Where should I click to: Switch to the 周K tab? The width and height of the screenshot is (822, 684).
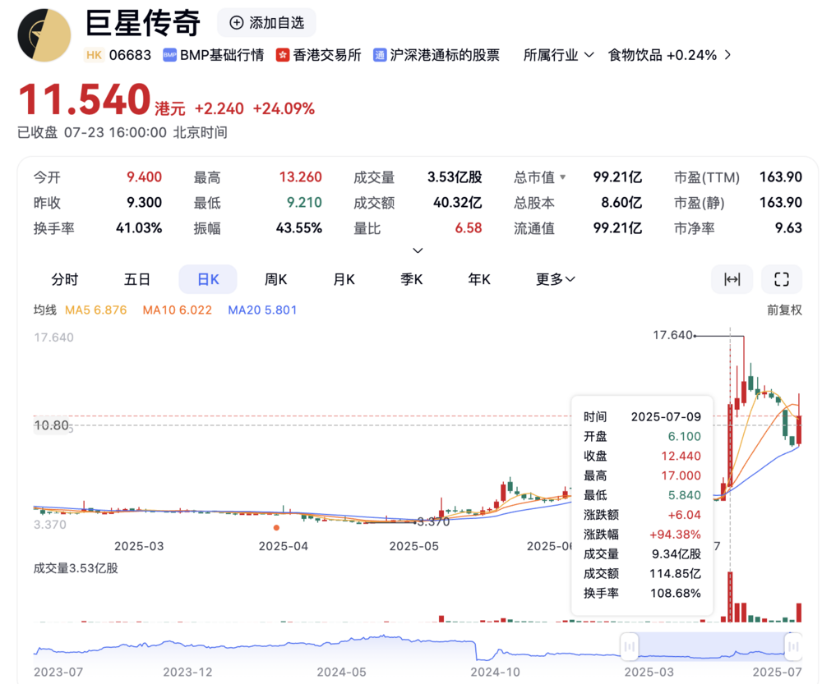click(x=275, y=279)
